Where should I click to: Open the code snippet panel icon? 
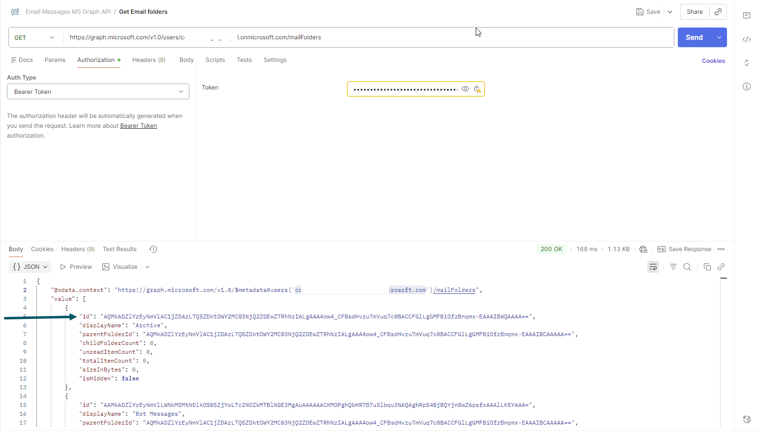coord(747,39)
